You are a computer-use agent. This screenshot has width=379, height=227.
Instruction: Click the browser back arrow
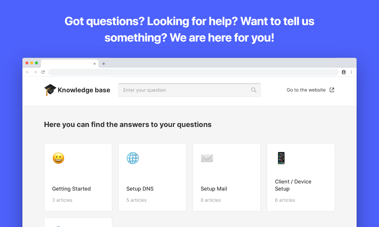(28, 72)
